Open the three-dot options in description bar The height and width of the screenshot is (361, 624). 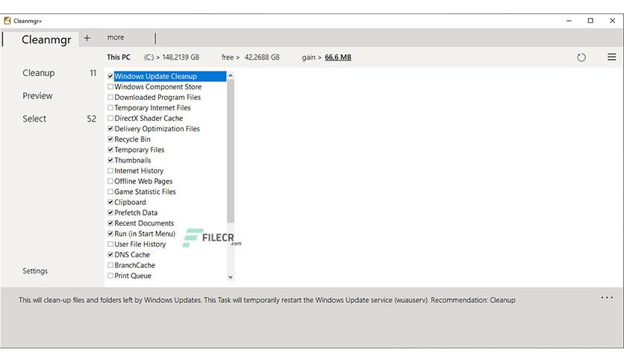click(607, 298)
